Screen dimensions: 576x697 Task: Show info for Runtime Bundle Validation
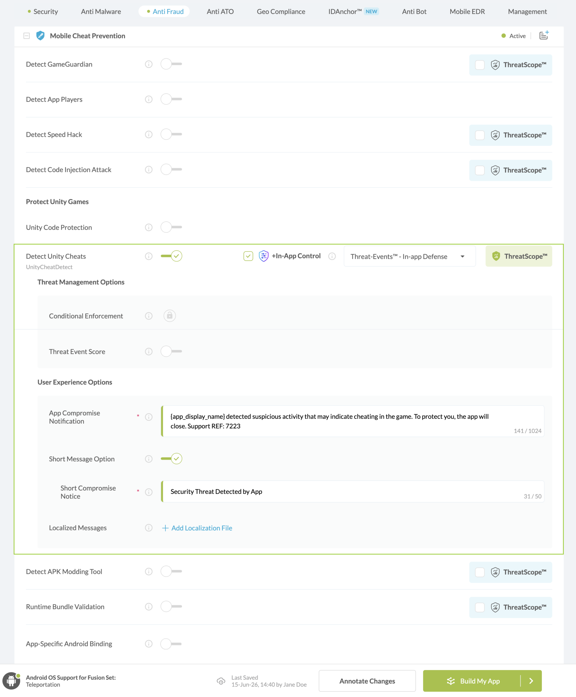point(149,607)
